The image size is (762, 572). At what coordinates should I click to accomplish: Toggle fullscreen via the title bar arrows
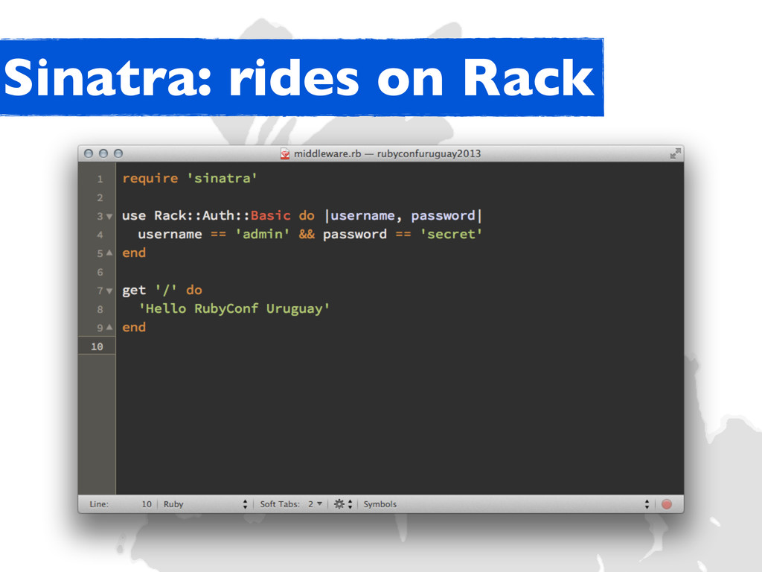(x=675, y=153)
